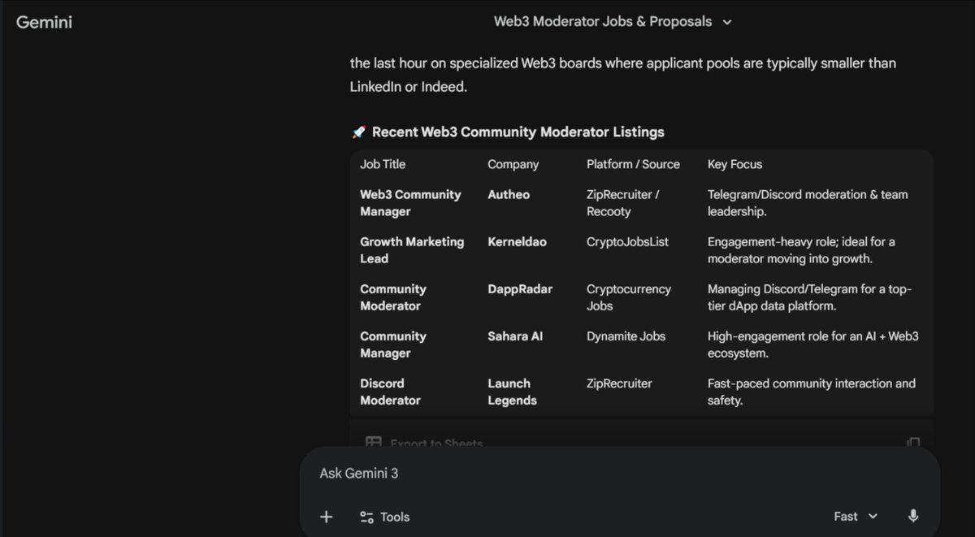Select the ZipRecruiter / Recooty cell
Screen dimensions: 975x537
622,203
